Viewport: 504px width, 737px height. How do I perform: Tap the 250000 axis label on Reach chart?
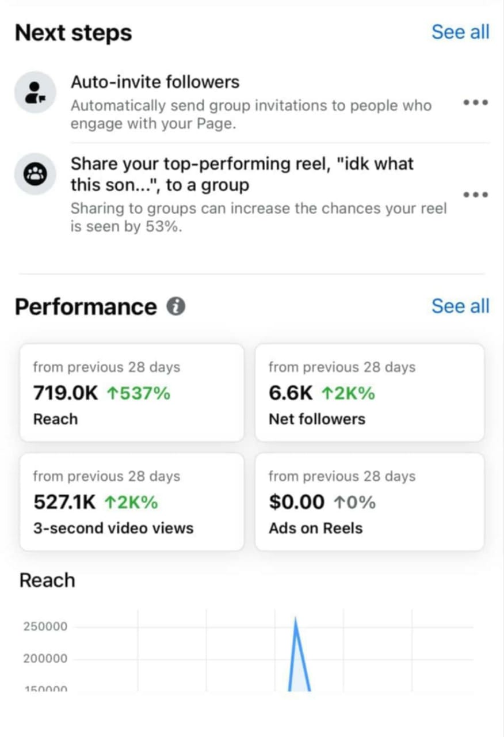click(x=45, y=626)
